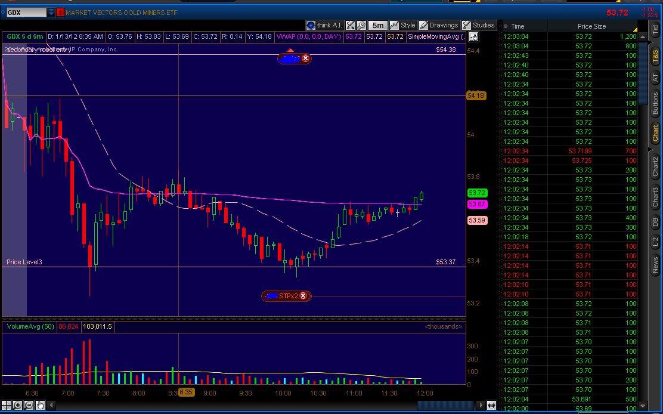Open the Style menu

tap(402, 25)
